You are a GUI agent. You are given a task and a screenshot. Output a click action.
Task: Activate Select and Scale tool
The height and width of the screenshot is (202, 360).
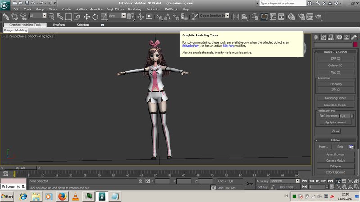(103, 17)
